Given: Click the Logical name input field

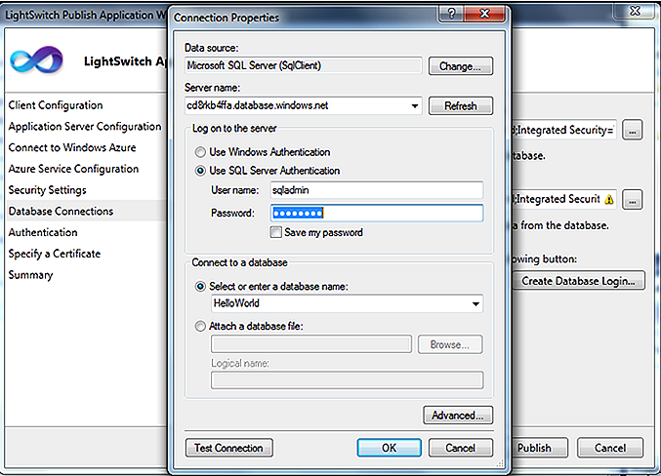Looking at the screenshot, I should (347, 380).
